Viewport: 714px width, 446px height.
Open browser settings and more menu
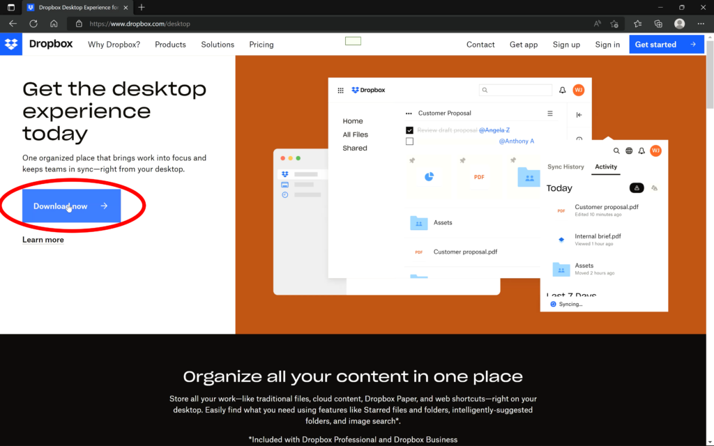[701, 24]
